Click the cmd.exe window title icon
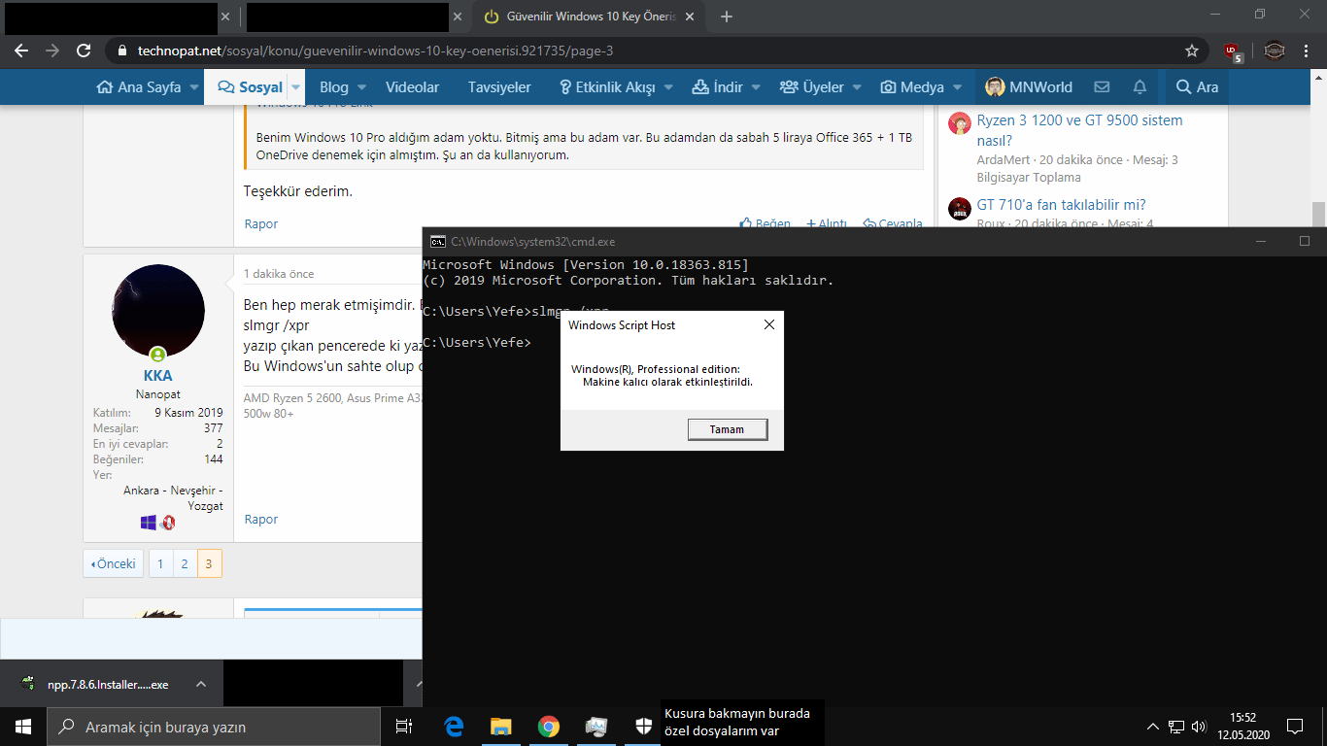Image resolution: width=1327 pixels, height=746 pixels. (x=438, y=242)
